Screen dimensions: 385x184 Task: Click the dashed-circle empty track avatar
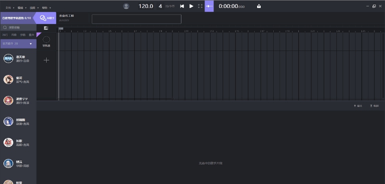46,39
